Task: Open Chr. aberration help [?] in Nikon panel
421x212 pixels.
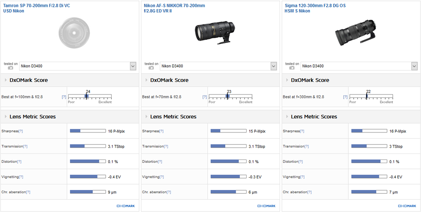Action: (168, 192)
